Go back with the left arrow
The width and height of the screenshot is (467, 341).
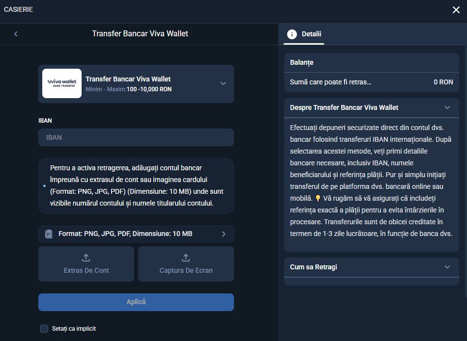coord(16,34)
